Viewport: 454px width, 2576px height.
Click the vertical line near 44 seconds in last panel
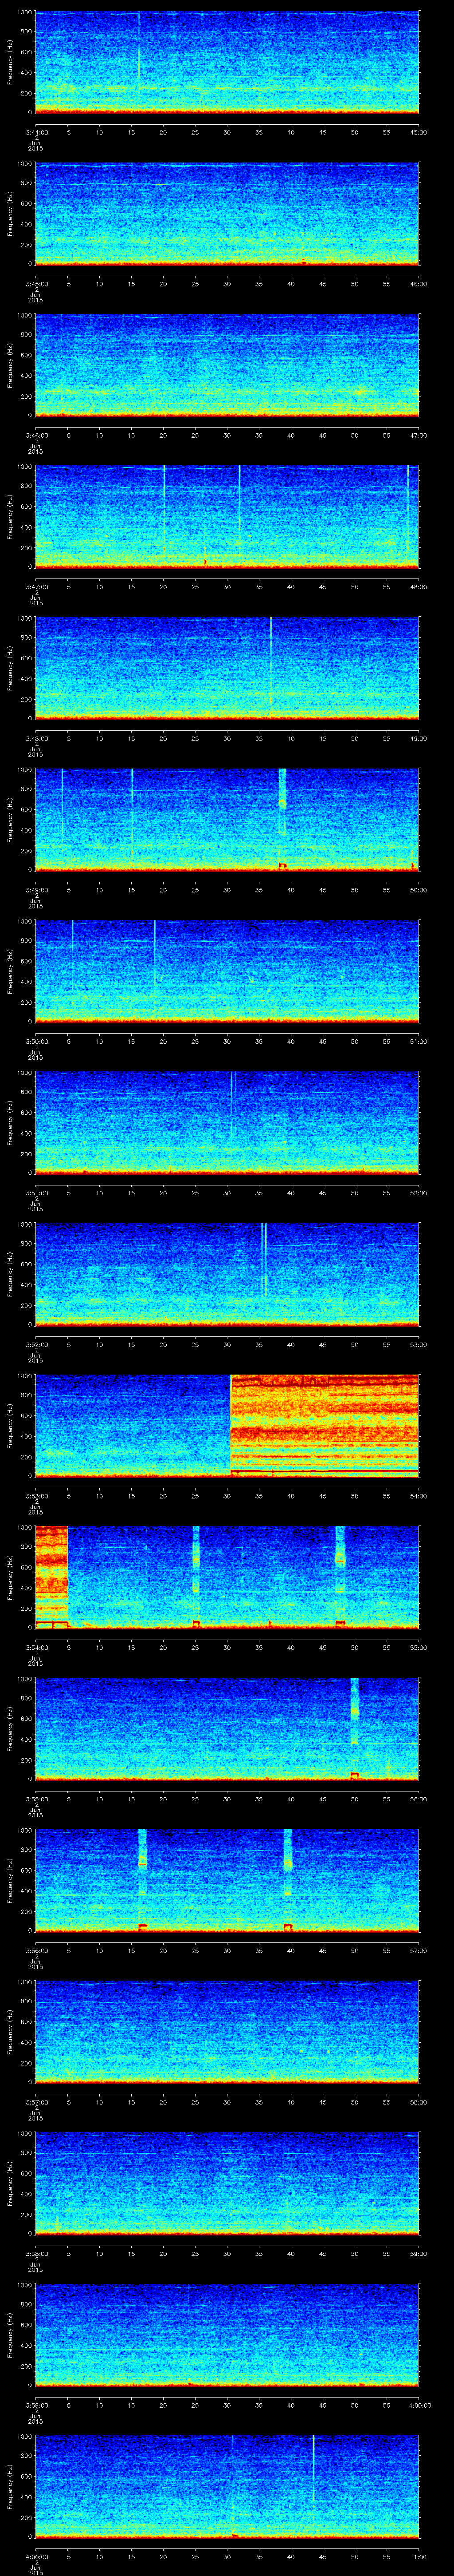[313, 2470]
